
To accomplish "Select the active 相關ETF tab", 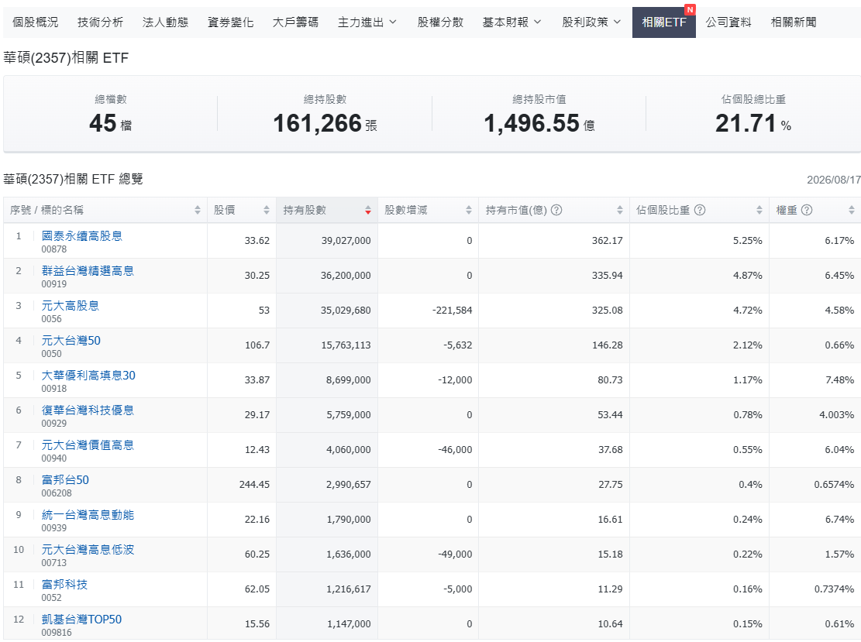I will pyautogui.click(x=664, y=22).
